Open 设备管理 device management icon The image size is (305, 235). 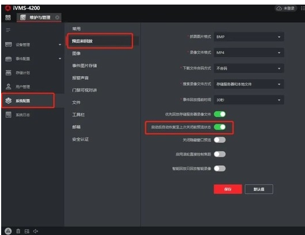pyautogui.click(x=9, y=45)
